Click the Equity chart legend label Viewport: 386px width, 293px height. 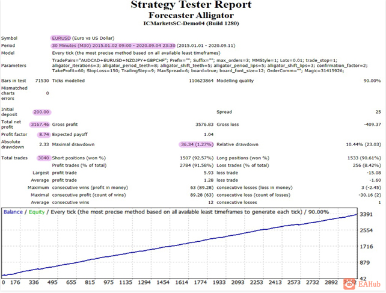tap(37, 212)
